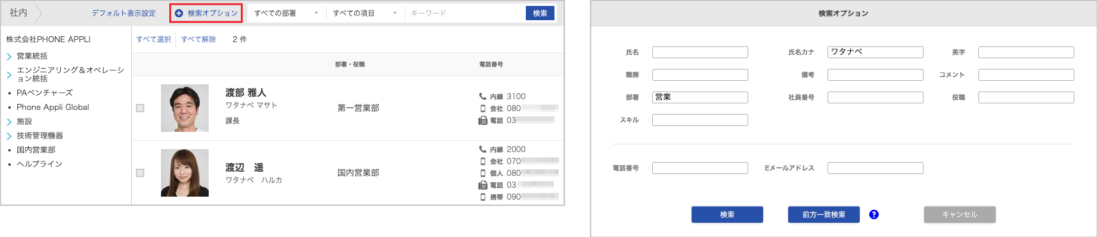The width and height of the screenshot is (1097, 237).
Task: Click the Eメールアドレス input field
Action: [875, 168]
